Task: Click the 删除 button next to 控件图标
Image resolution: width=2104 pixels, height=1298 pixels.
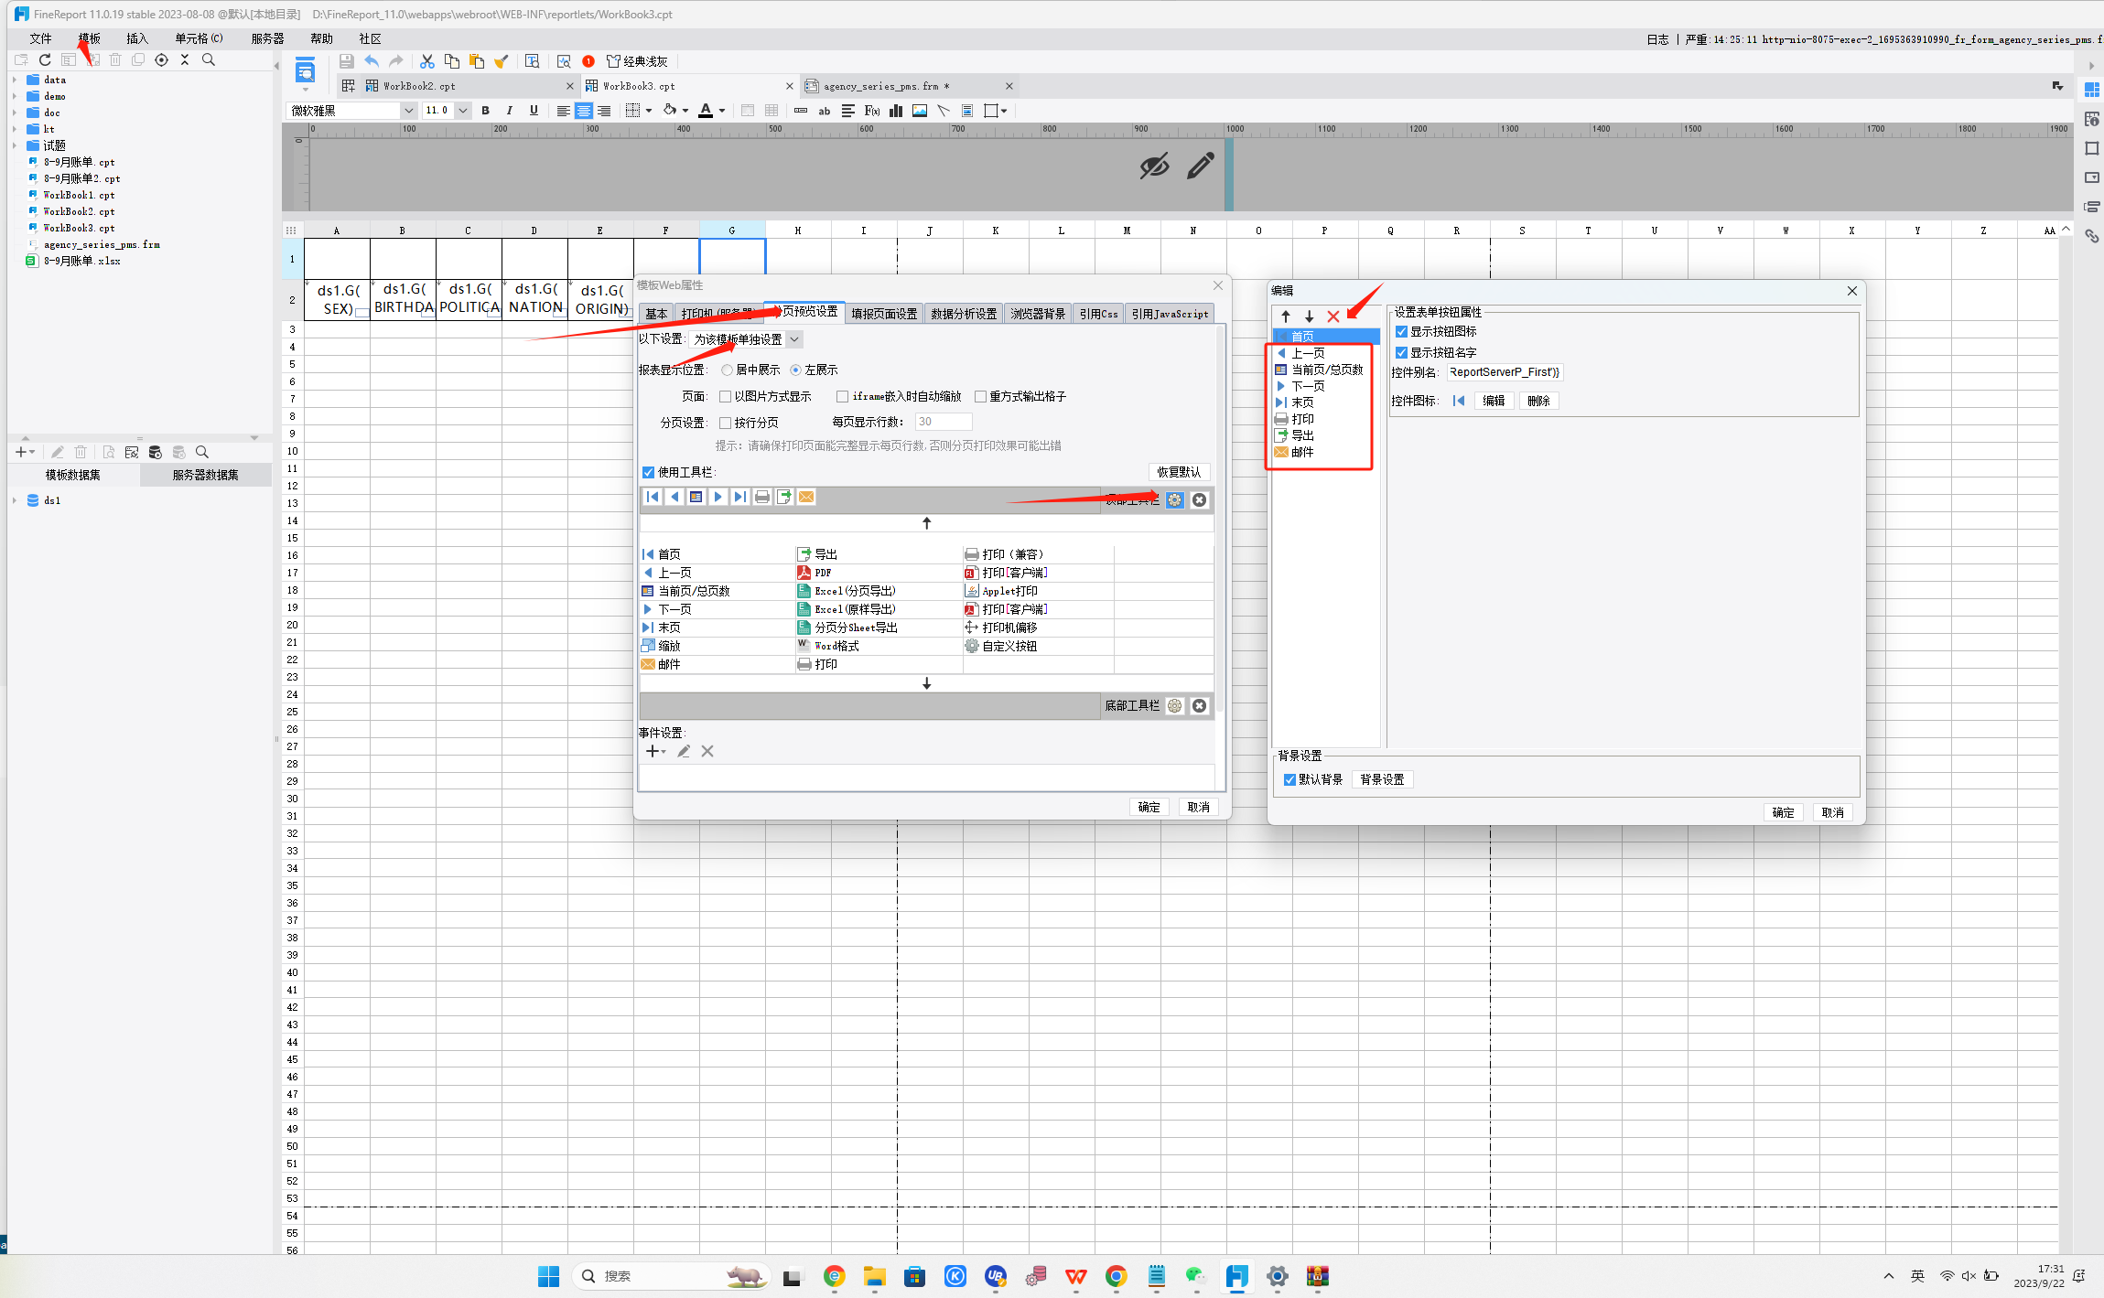Action: point(1538,401)
